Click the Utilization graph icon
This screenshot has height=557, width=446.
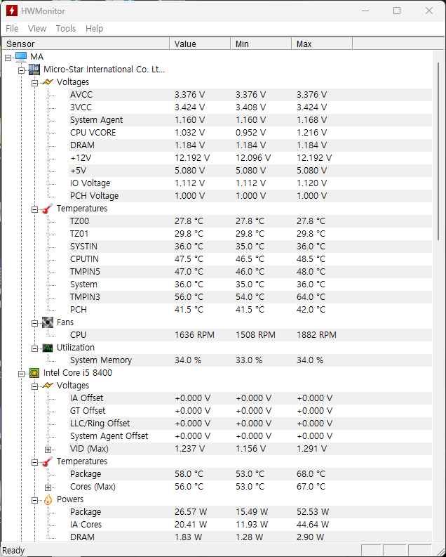[48, 348]
